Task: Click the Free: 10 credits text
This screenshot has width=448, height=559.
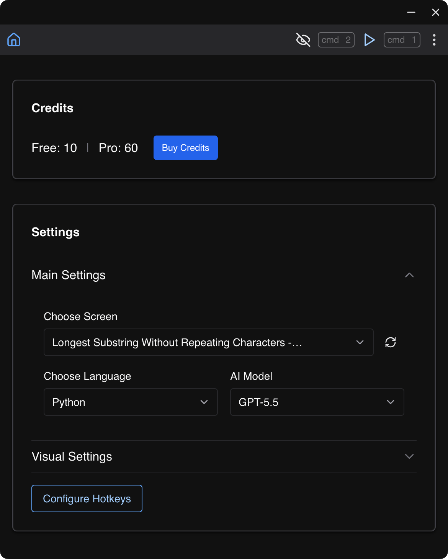Action: (x=54, y=148)
